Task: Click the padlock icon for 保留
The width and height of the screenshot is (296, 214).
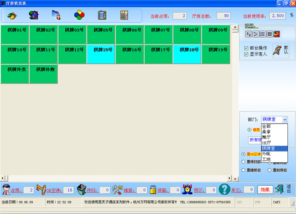Action: click(153, 189)
